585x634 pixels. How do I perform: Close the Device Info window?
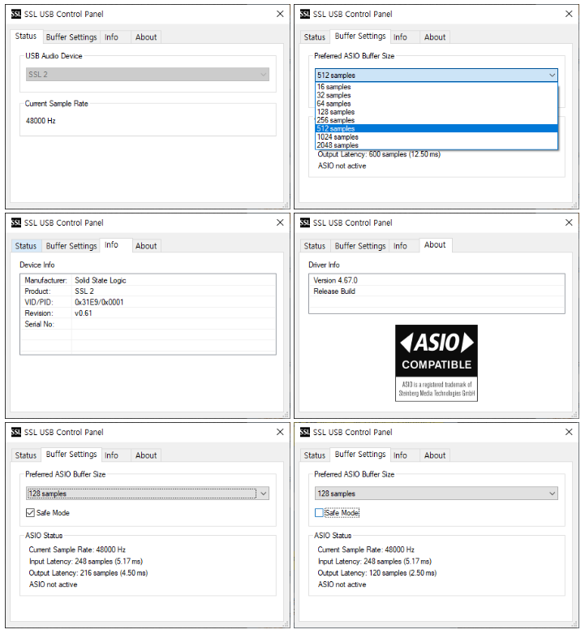click(280, 222)
